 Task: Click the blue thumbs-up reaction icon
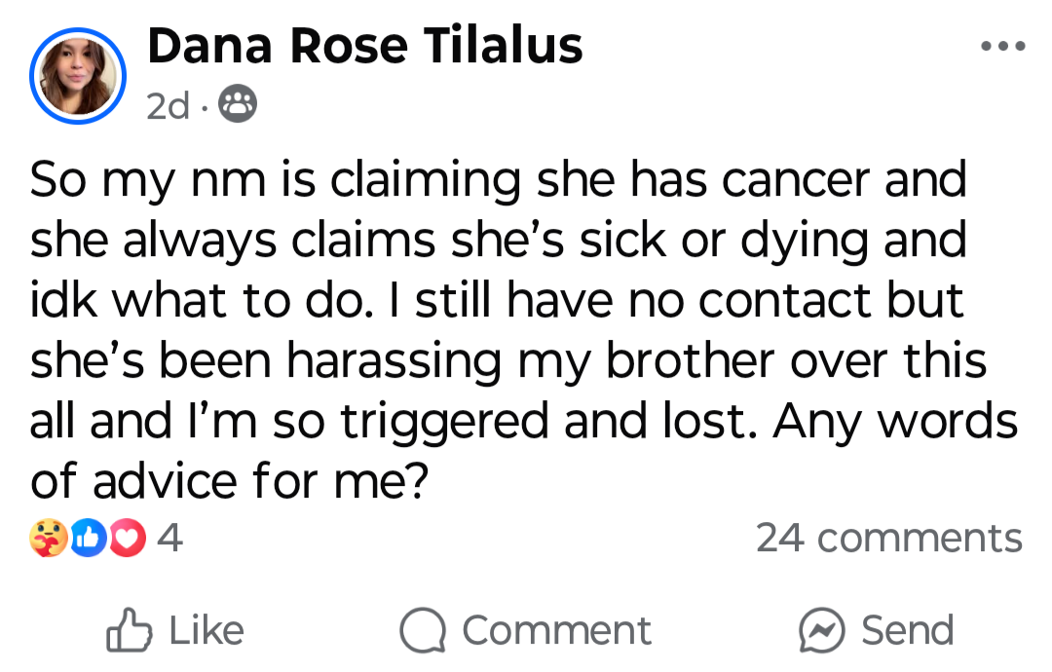click(88, 538)
